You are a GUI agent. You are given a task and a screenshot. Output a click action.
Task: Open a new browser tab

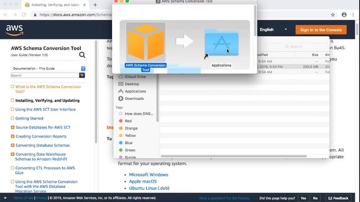tap(95, 5)
